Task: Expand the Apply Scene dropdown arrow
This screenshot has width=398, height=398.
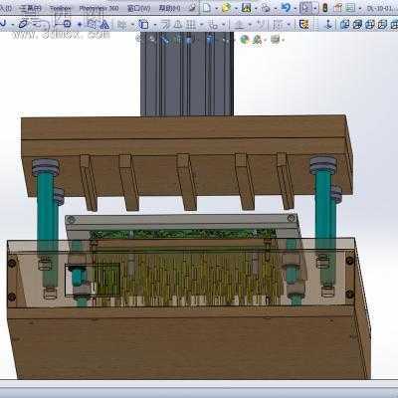Action: tap(266, 41)
